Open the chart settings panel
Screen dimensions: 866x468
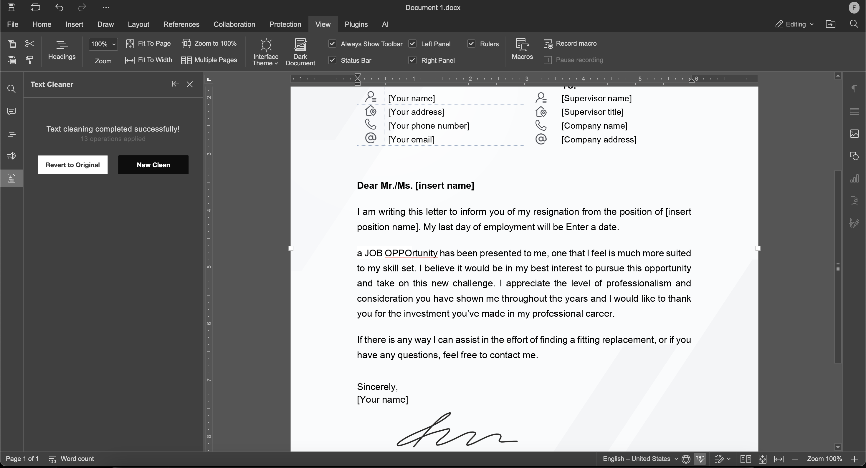click(855, 178)
